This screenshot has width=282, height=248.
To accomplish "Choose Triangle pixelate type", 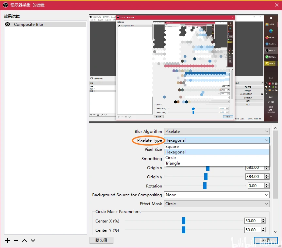I will 217,163.
